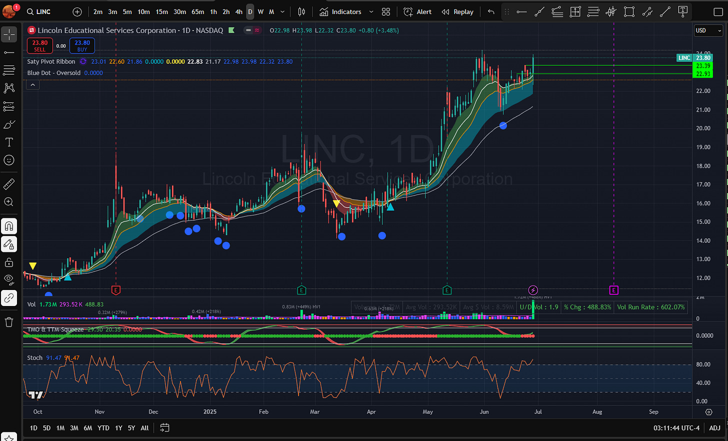The image size is (728, 441).
Task: Select the All date range
Action: click(144, 428)
